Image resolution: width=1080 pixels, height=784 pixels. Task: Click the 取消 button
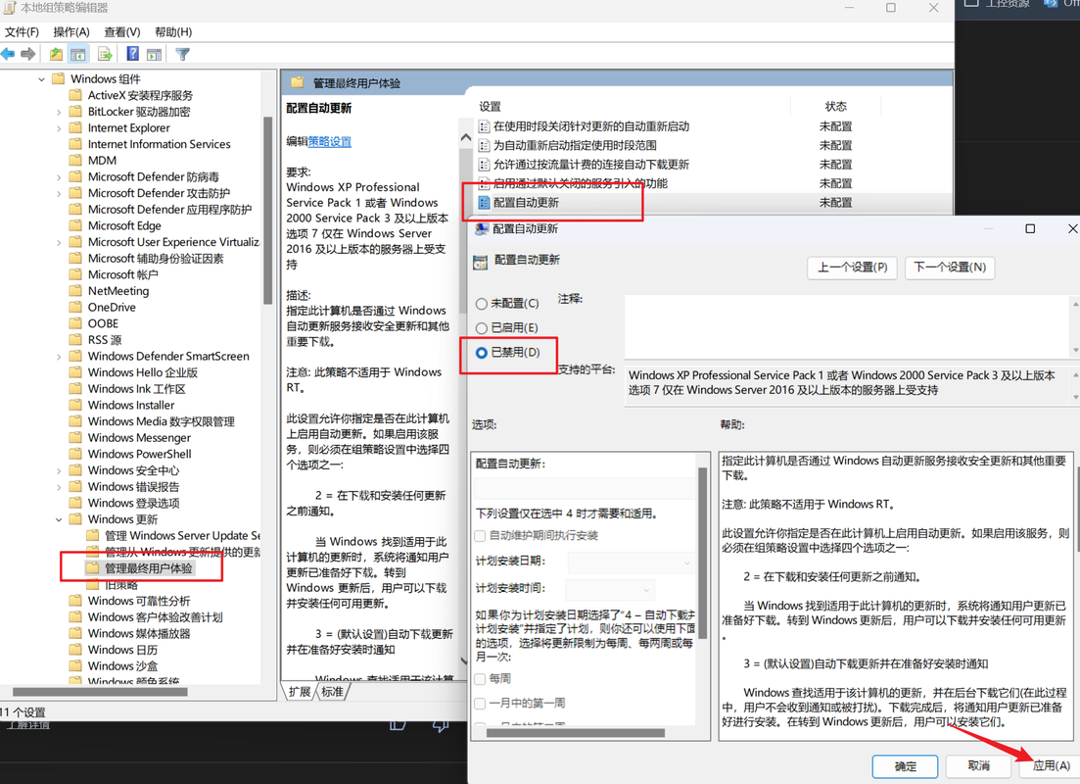(979, 765)
